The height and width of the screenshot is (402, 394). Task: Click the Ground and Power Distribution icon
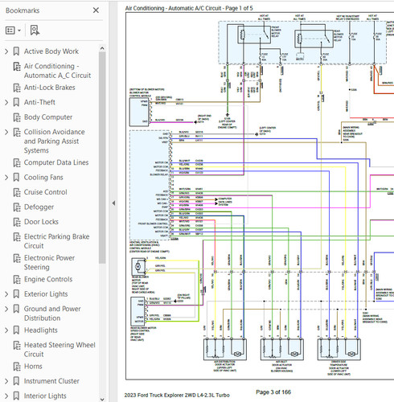(16, 309)
